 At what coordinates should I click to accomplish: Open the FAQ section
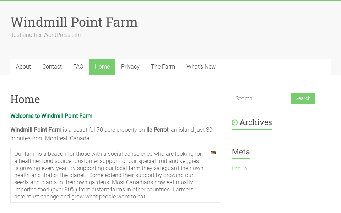tap(78, 66)
